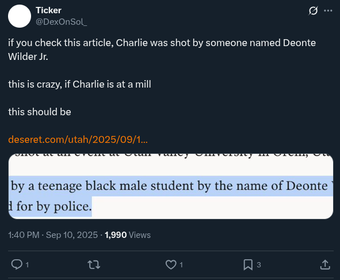
Task: Open the share upload icon
Action: point(325,264)
